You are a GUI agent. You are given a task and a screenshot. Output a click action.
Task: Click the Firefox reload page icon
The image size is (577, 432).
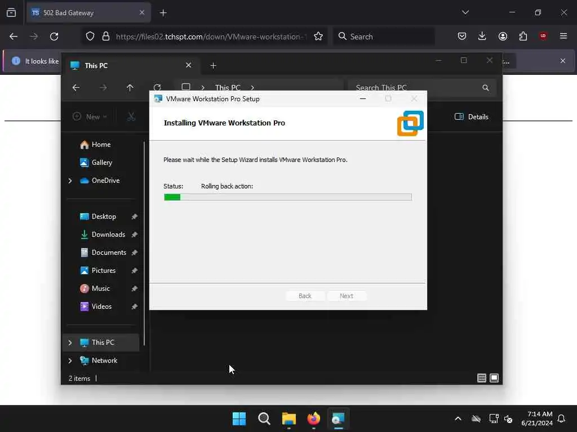pyautogui.click(x=54, y=37)
